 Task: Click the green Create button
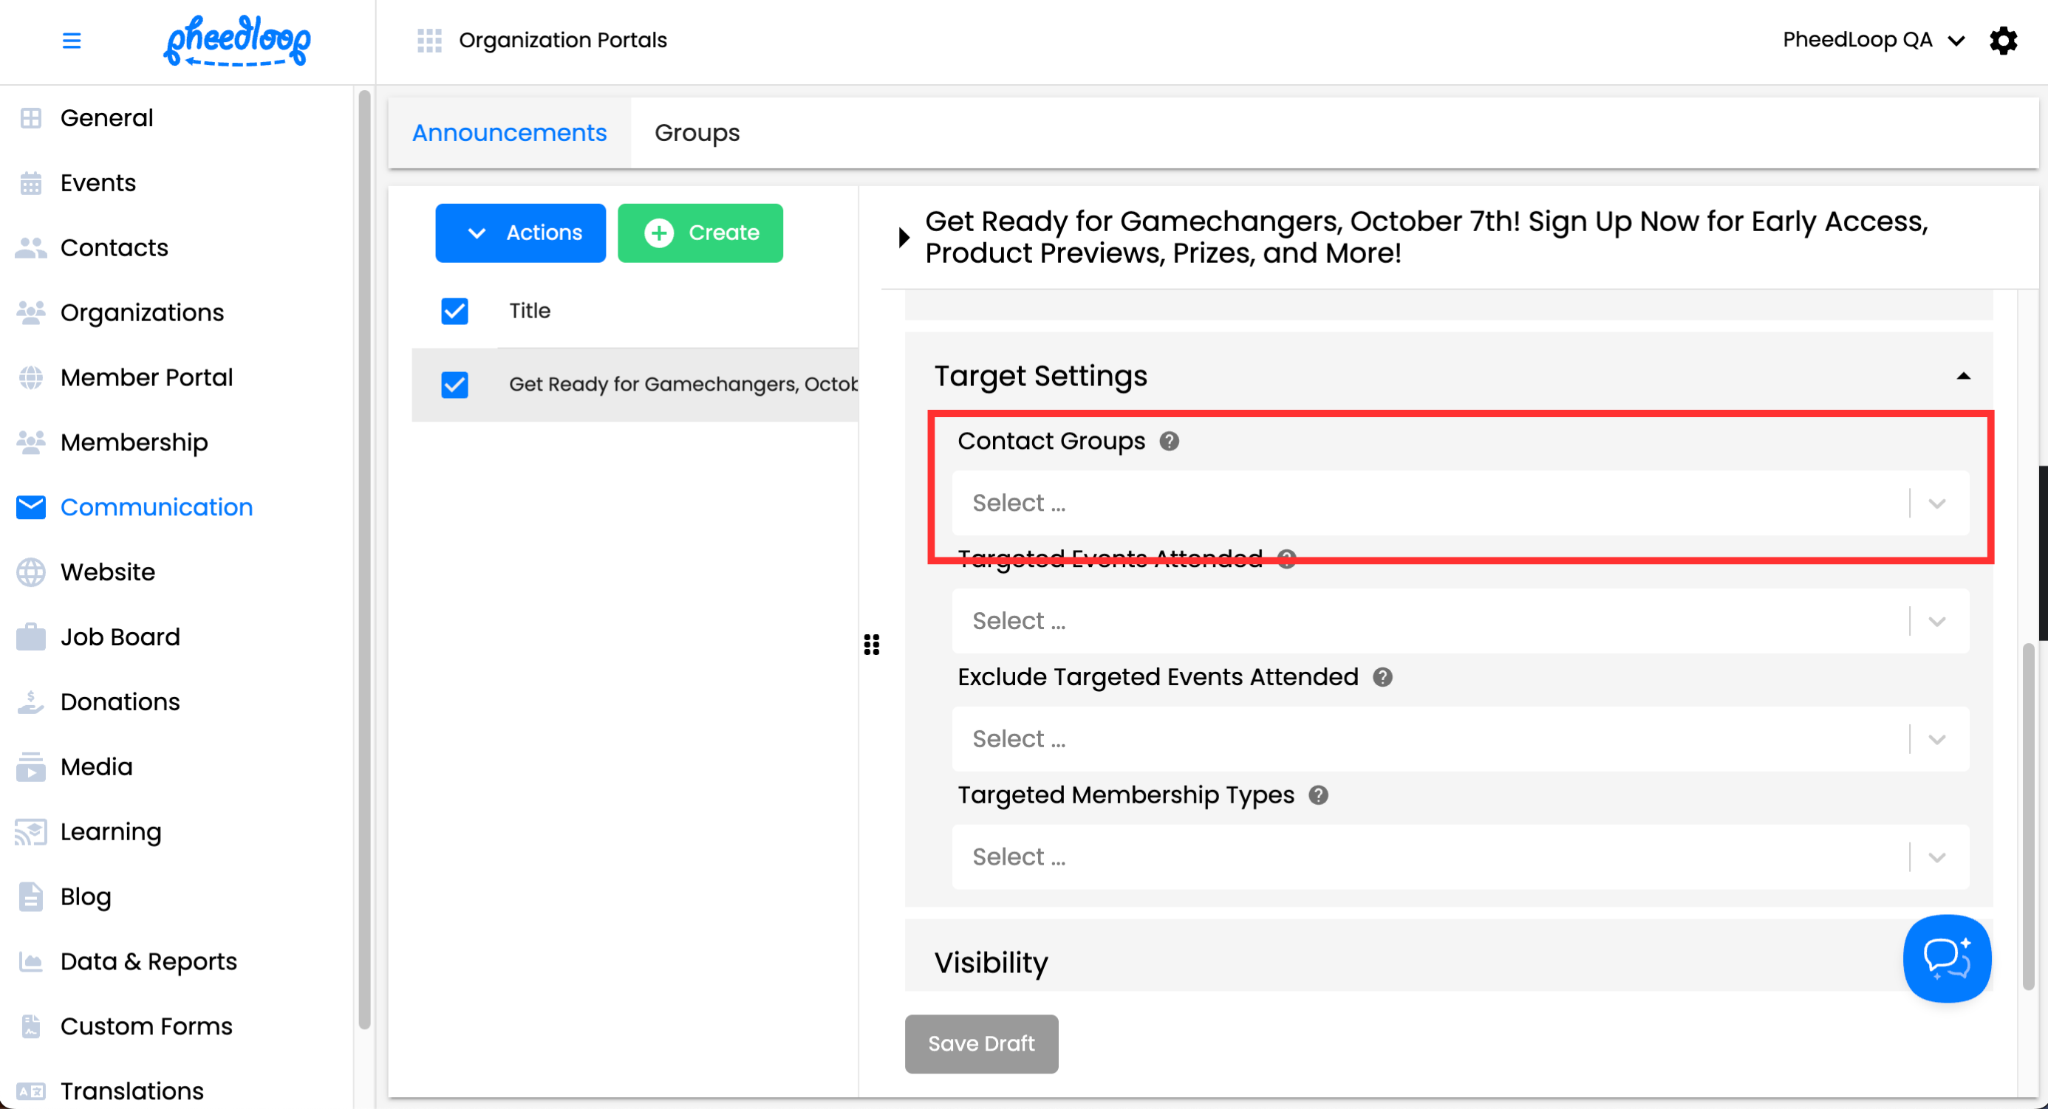(x=700, y=233)
